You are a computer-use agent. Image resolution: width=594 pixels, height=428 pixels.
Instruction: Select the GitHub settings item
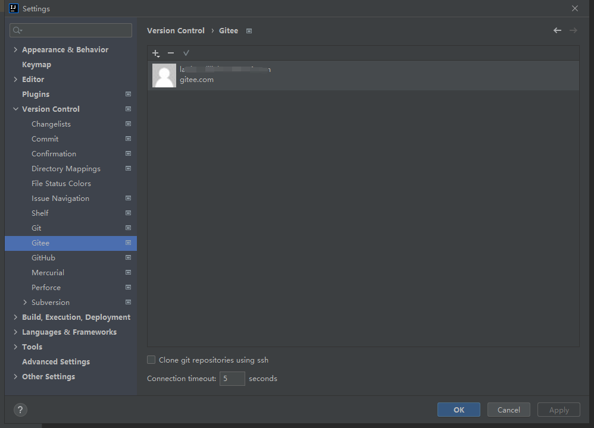tap(43, 258)
